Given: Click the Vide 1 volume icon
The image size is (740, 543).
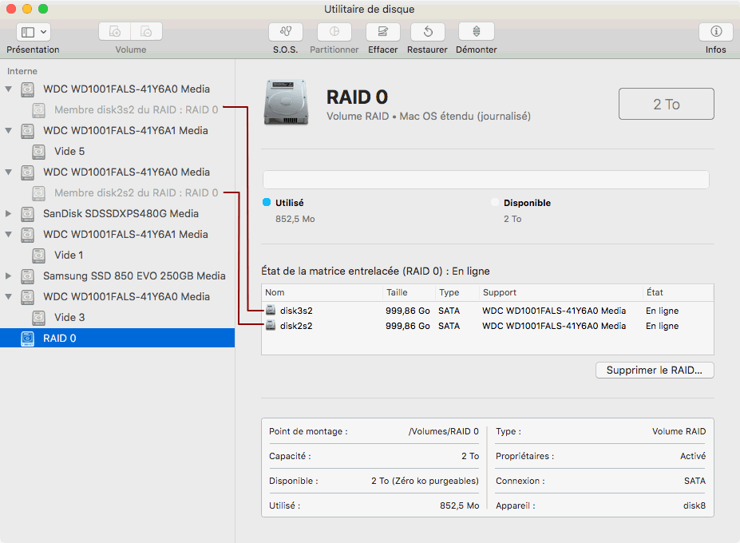Looking at the screenshot, I should (38, 256).
